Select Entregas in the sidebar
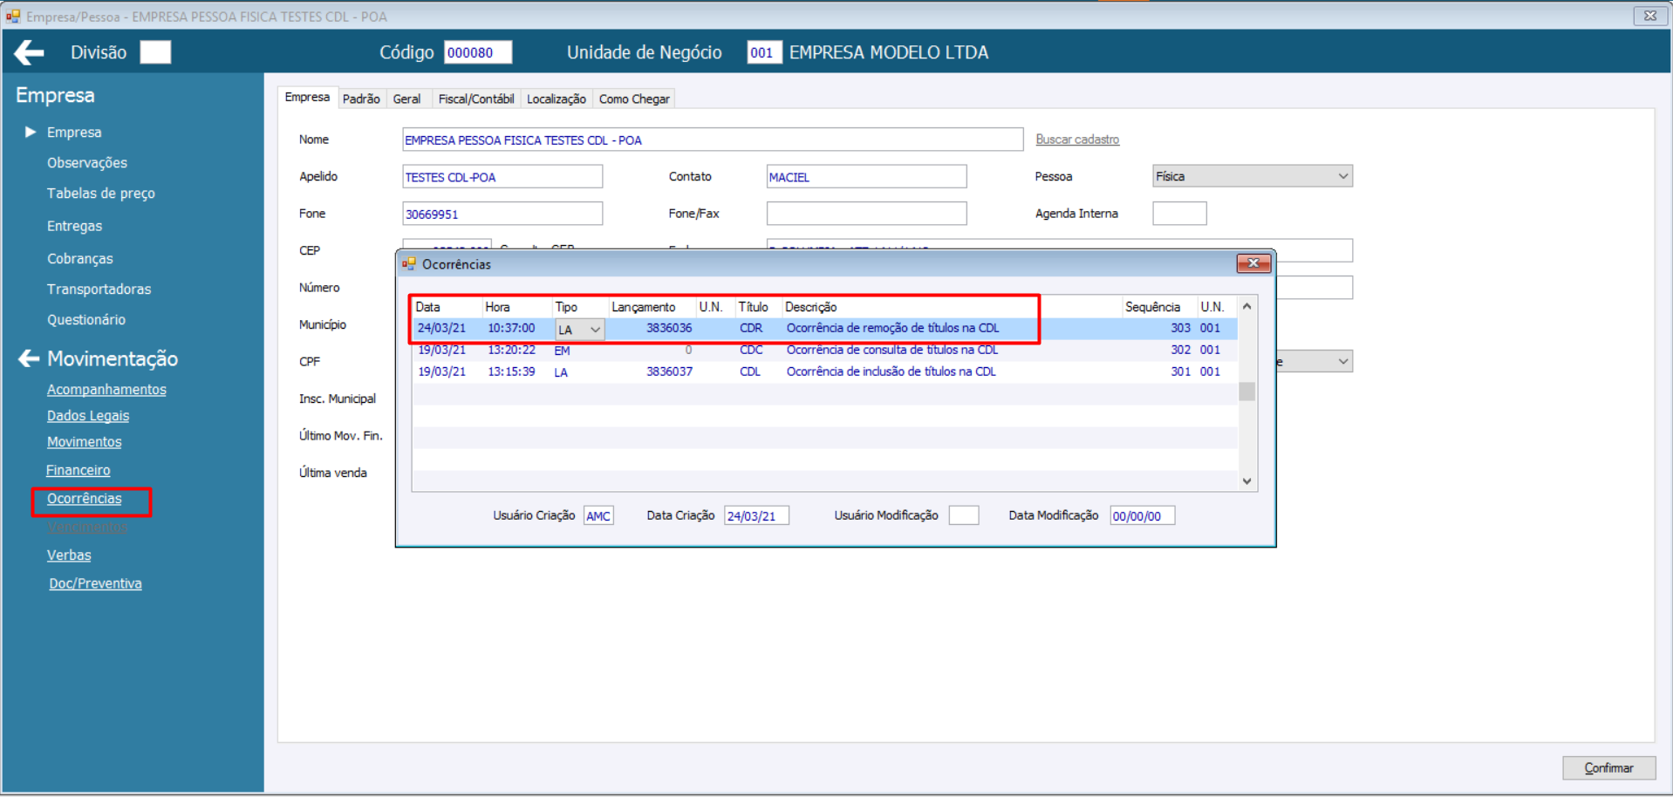Viewport: 1673px width, 797px height. pyautogui.click(x=75, y=226)
